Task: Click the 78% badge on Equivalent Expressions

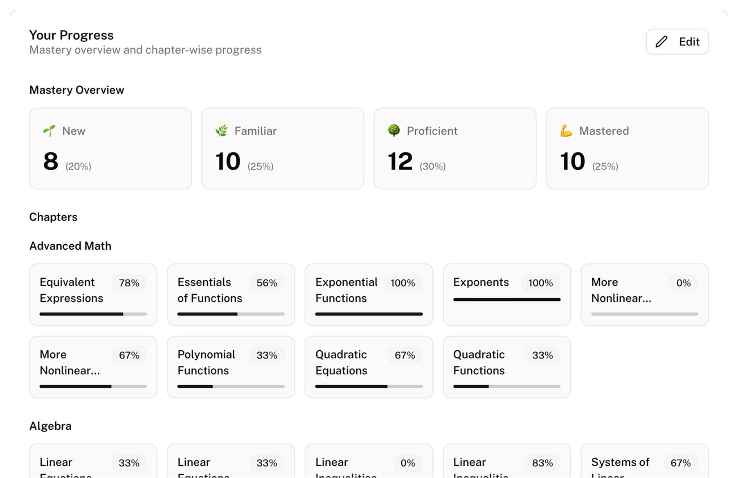Action: tap(129, 282)
